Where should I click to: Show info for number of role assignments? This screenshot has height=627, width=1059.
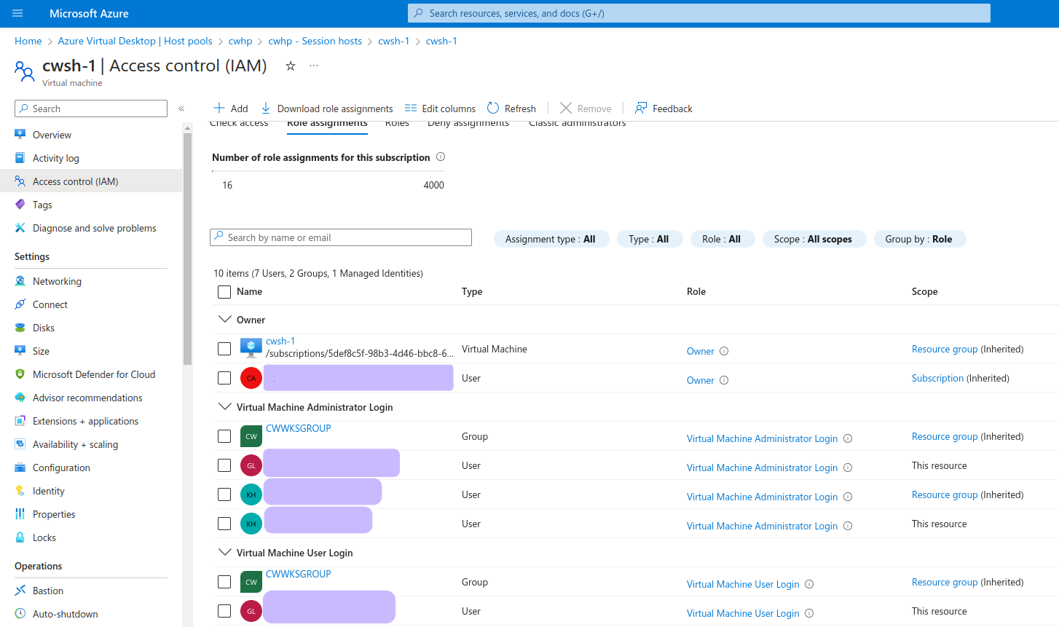pyautogui.click(x=441, y=157)
